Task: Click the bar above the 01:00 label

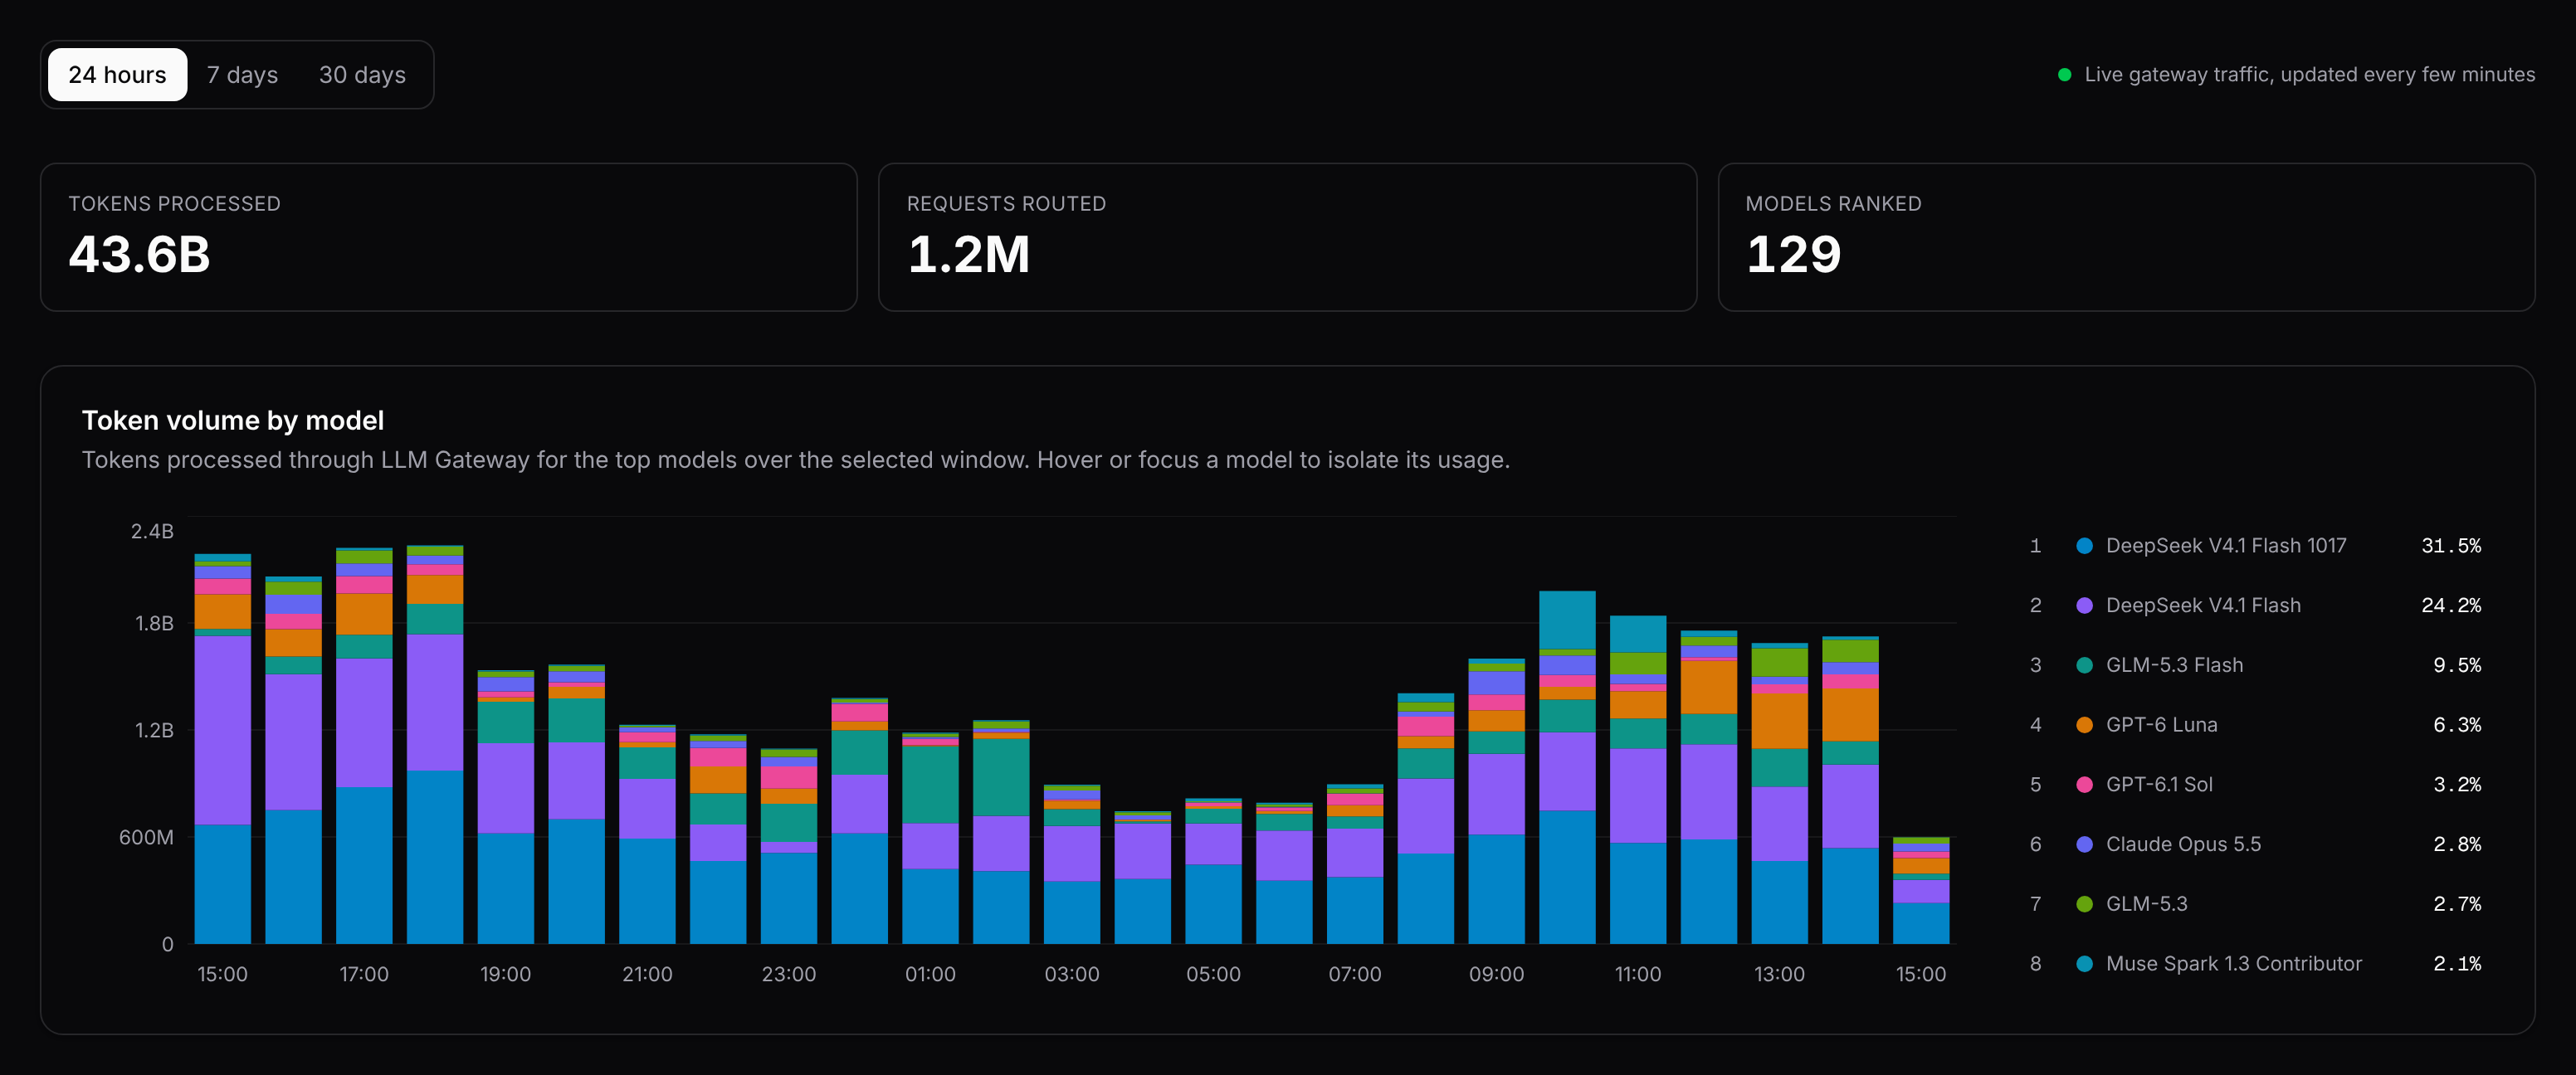Action: tap(930, 839)
